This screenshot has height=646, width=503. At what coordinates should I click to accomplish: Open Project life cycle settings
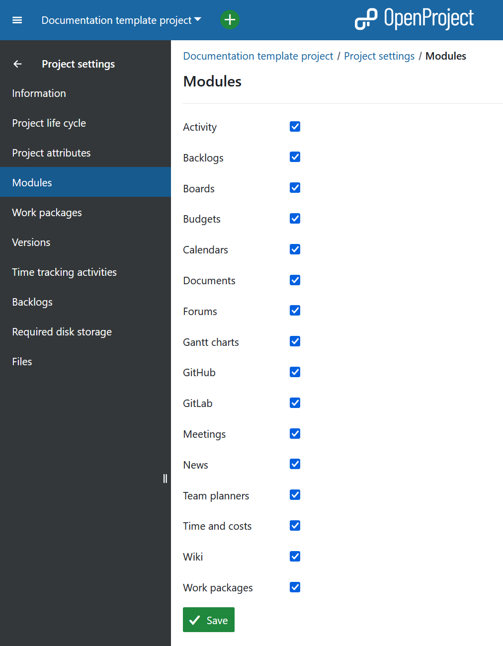(x=85, y=123)
